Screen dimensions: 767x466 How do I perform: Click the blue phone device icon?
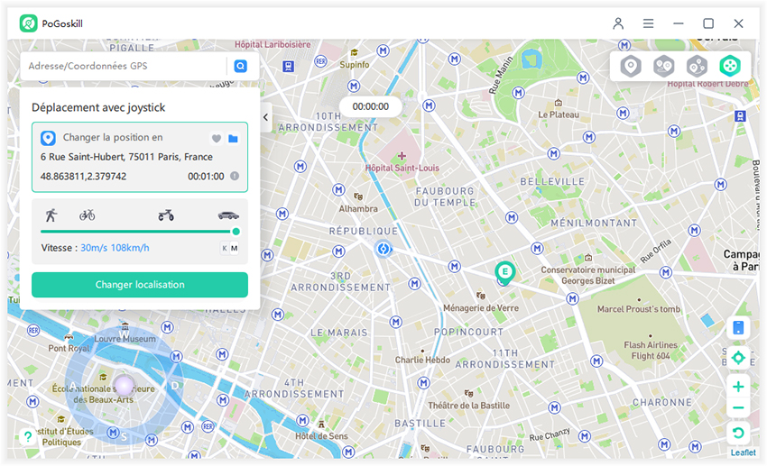pos(738,327)
